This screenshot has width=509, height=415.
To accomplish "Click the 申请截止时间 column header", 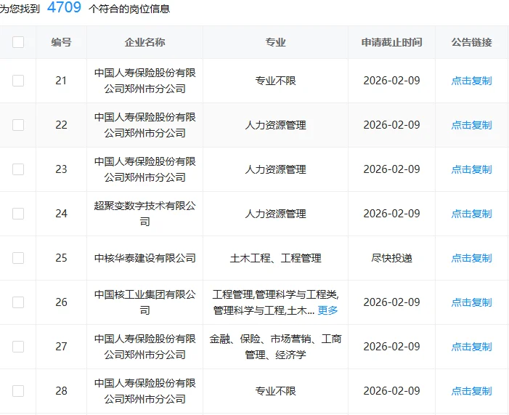I will tap(391, 42).
